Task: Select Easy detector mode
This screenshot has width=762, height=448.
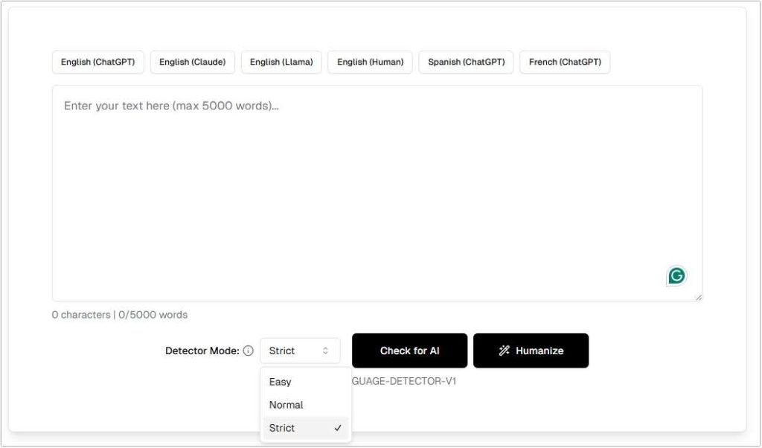Action: click(x=281, y=382)
